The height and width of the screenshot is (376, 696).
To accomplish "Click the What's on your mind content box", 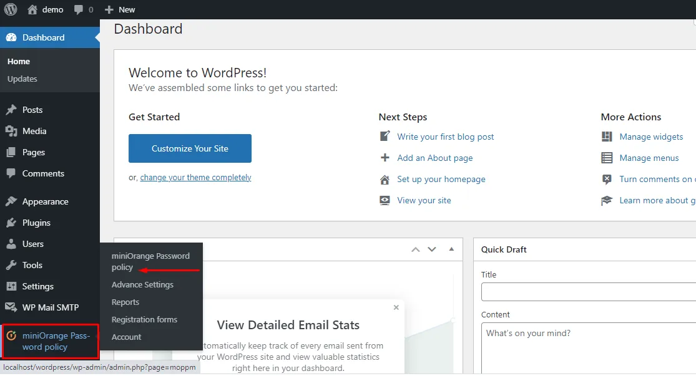I will click(x=589, y=349).
